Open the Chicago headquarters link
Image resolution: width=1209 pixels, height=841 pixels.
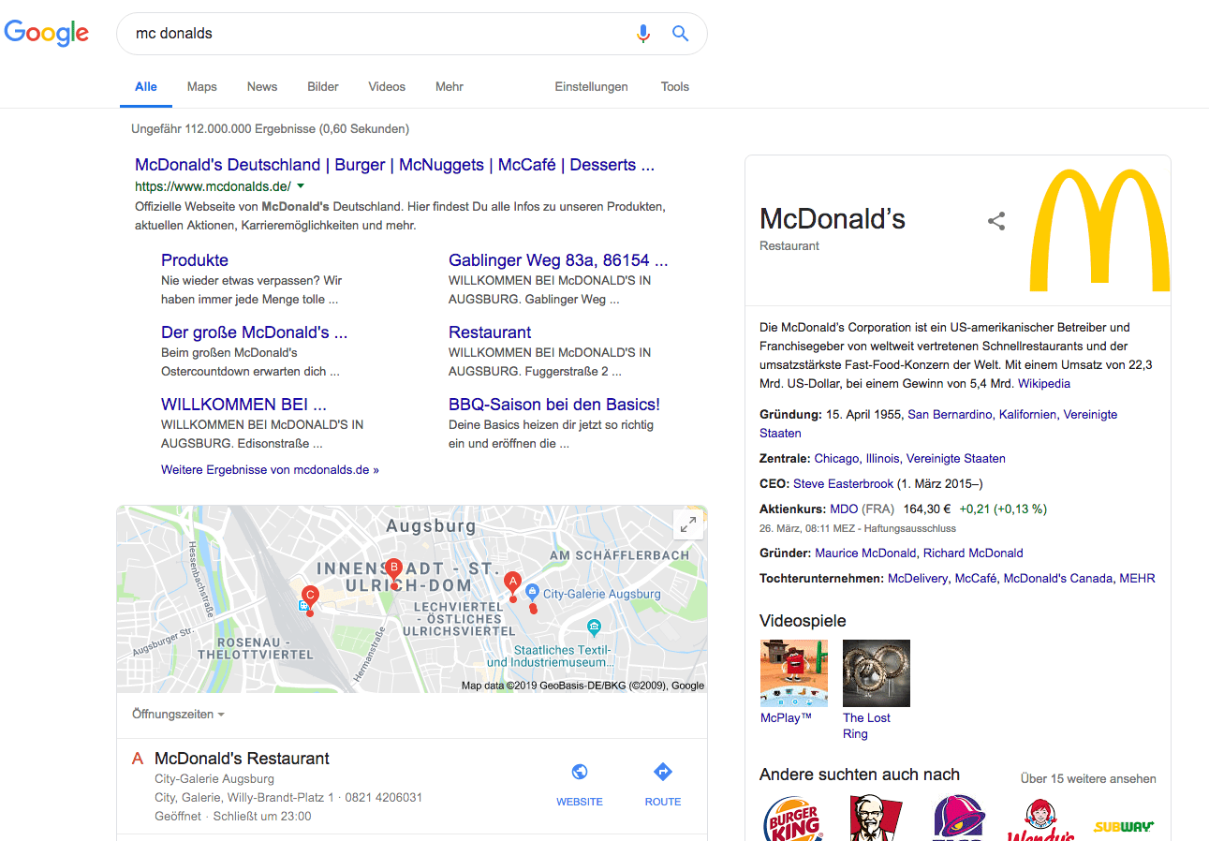(x=836, y=459)
